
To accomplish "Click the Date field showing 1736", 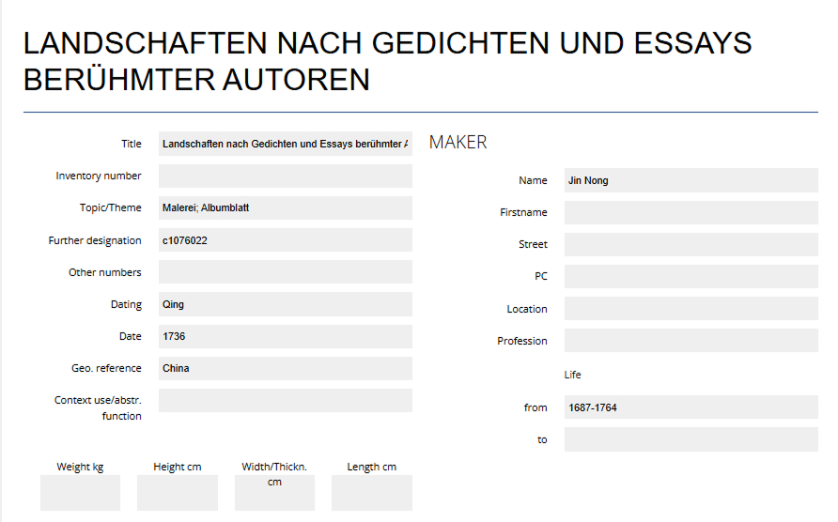I will 285,336.
